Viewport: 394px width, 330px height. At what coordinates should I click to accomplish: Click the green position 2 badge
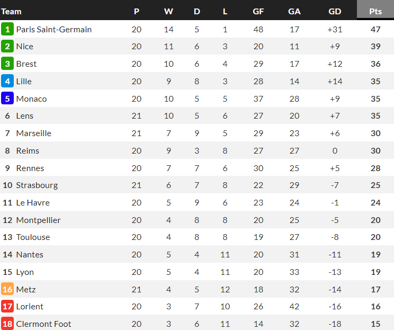coord(7,47)
